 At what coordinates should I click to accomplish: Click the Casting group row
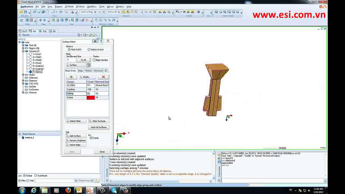point(87,89)
